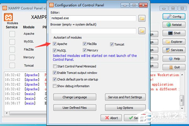Disable Enable Tomcat output window
The image size is (189, 126).
coord(54,73)
